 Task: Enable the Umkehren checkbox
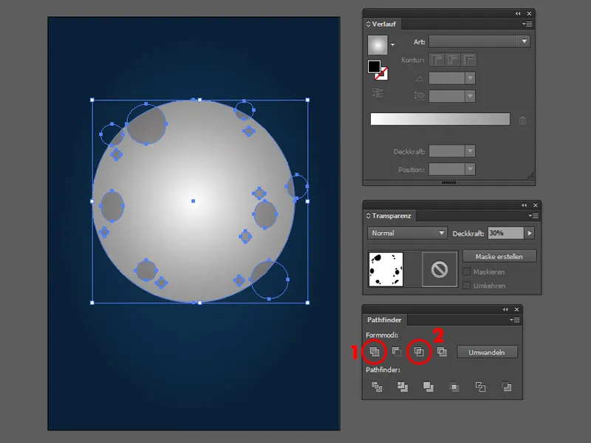pos(467,286)
